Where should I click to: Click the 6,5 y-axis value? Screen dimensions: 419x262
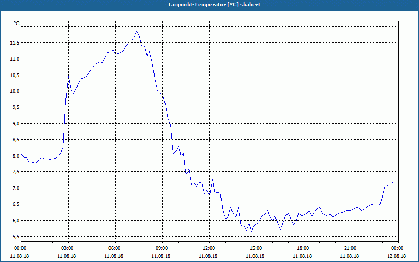16,204
